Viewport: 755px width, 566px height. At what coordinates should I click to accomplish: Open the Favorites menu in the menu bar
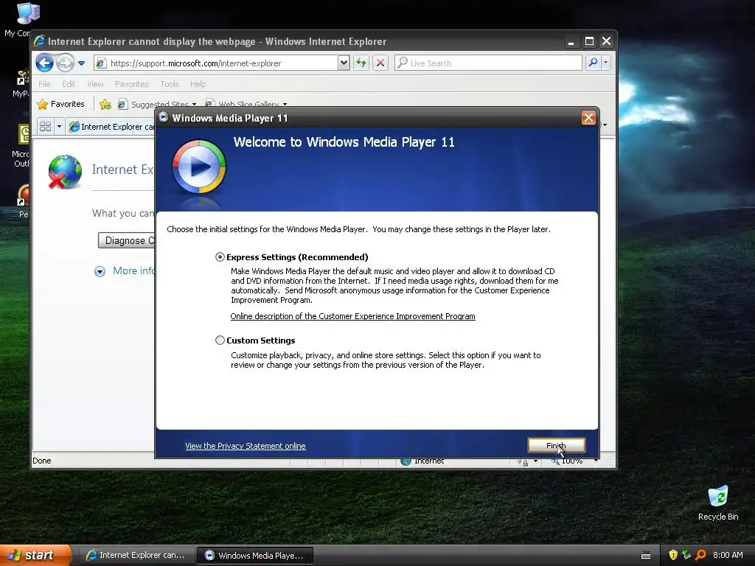click(x=131, y=84)
